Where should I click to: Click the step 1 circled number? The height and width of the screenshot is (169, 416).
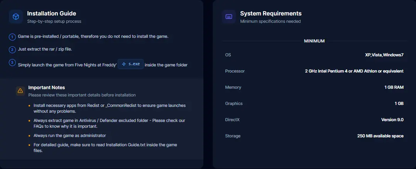coord(12,37)
